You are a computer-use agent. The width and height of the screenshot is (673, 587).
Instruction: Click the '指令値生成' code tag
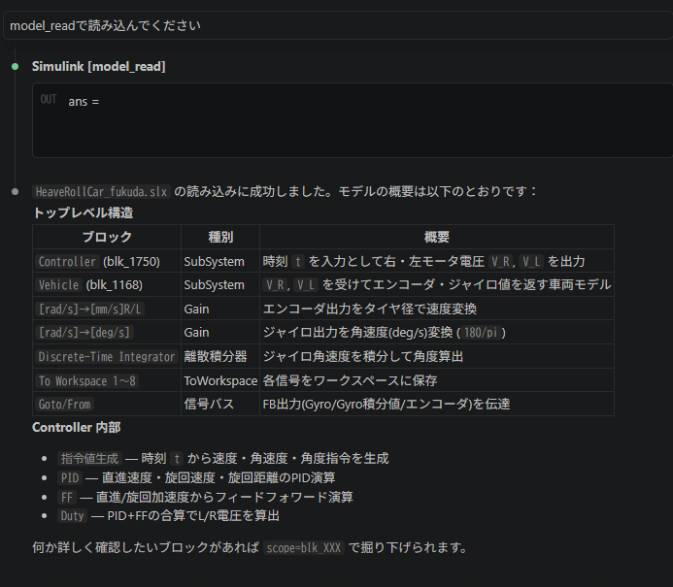pos(89,458)
